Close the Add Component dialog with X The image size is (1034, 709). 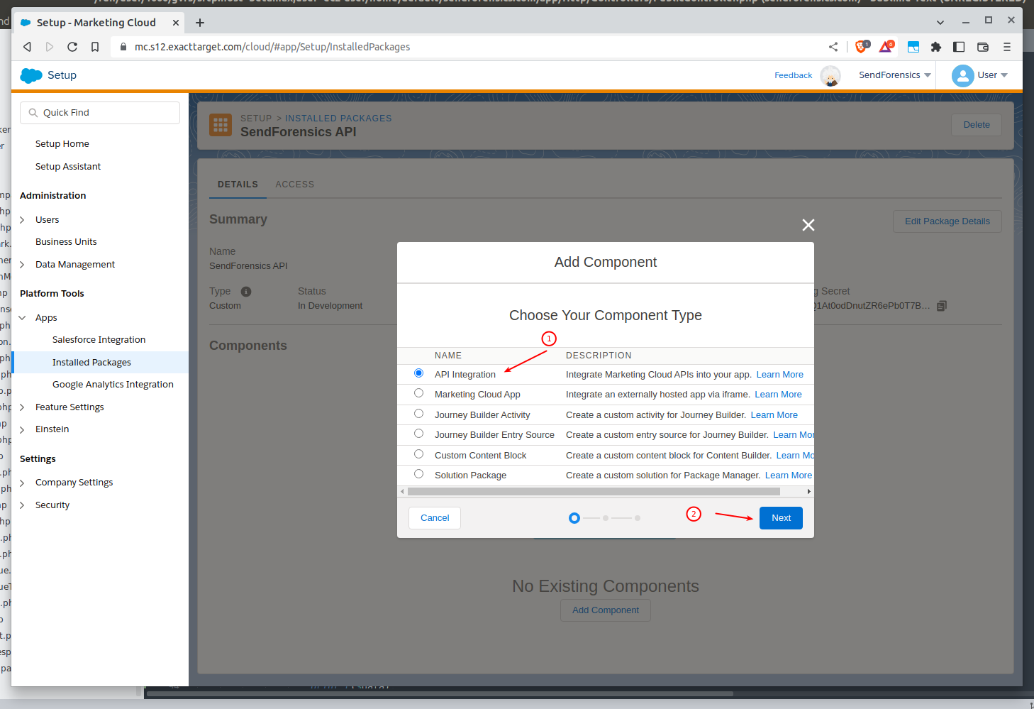808,225
